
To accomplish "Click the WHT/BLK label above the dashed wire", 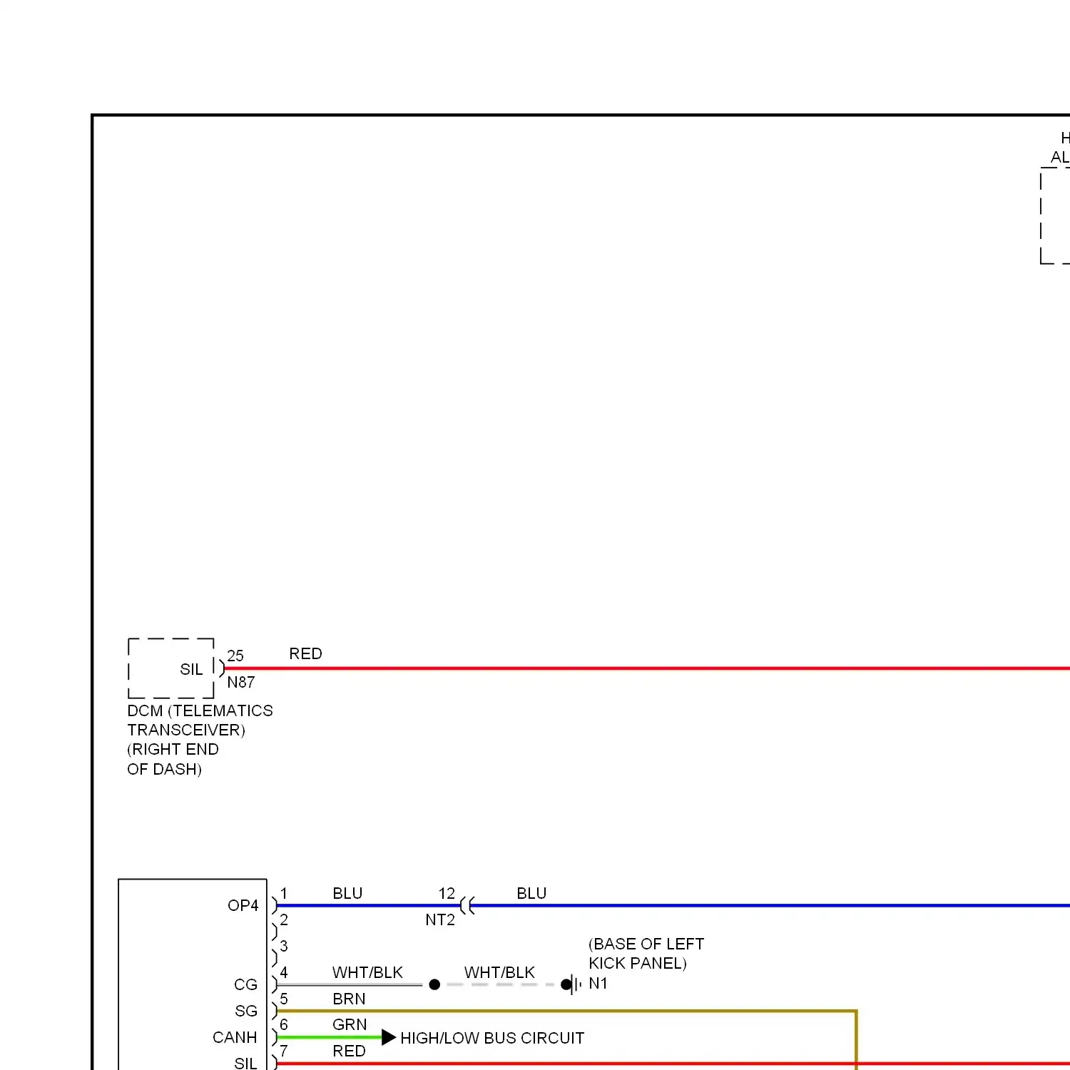I will point(499,972).
